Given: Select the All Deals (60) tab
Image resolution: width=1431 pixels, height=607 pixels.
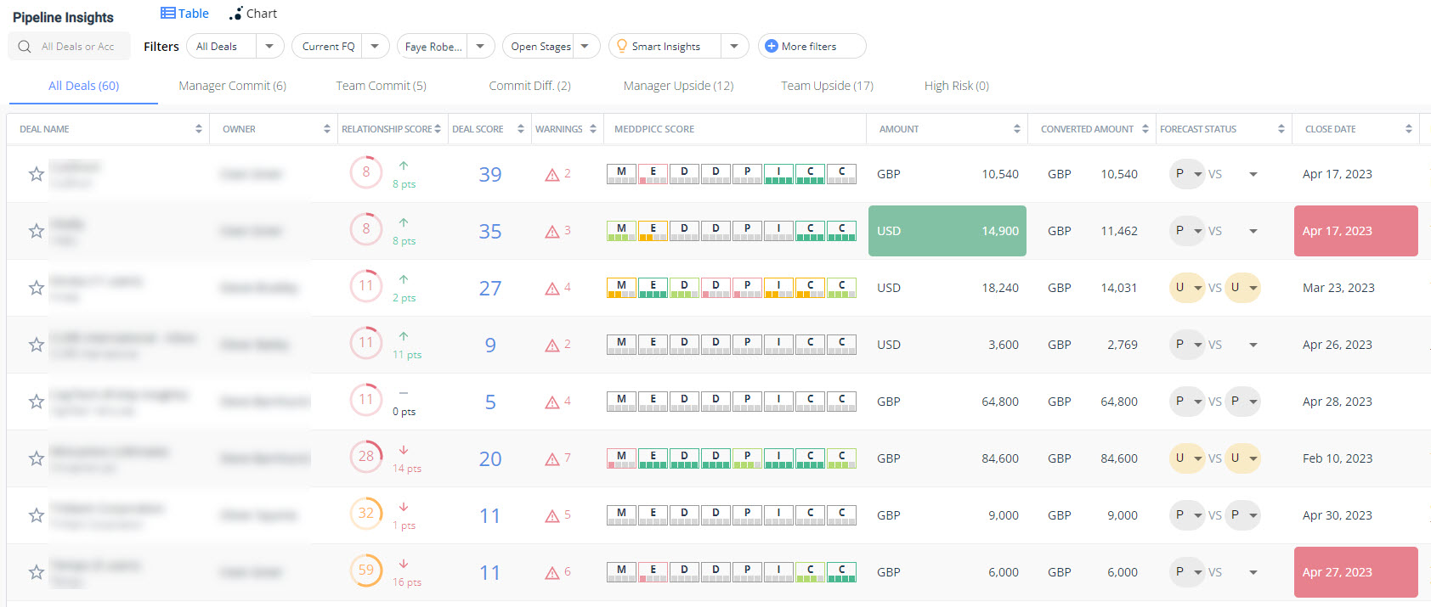Looking at the screenshot, I should pos(83,86).
